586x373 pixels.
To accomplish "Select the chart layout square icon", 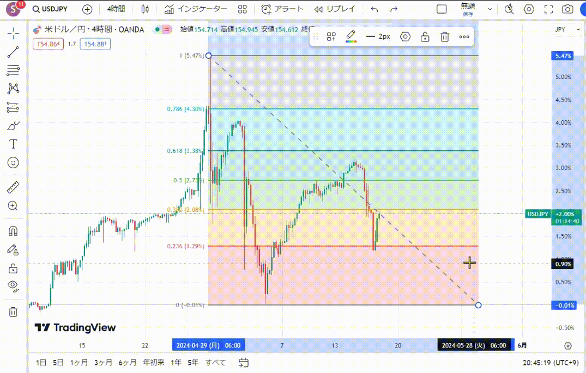I will pyautogui.click(x=442, y=9).
